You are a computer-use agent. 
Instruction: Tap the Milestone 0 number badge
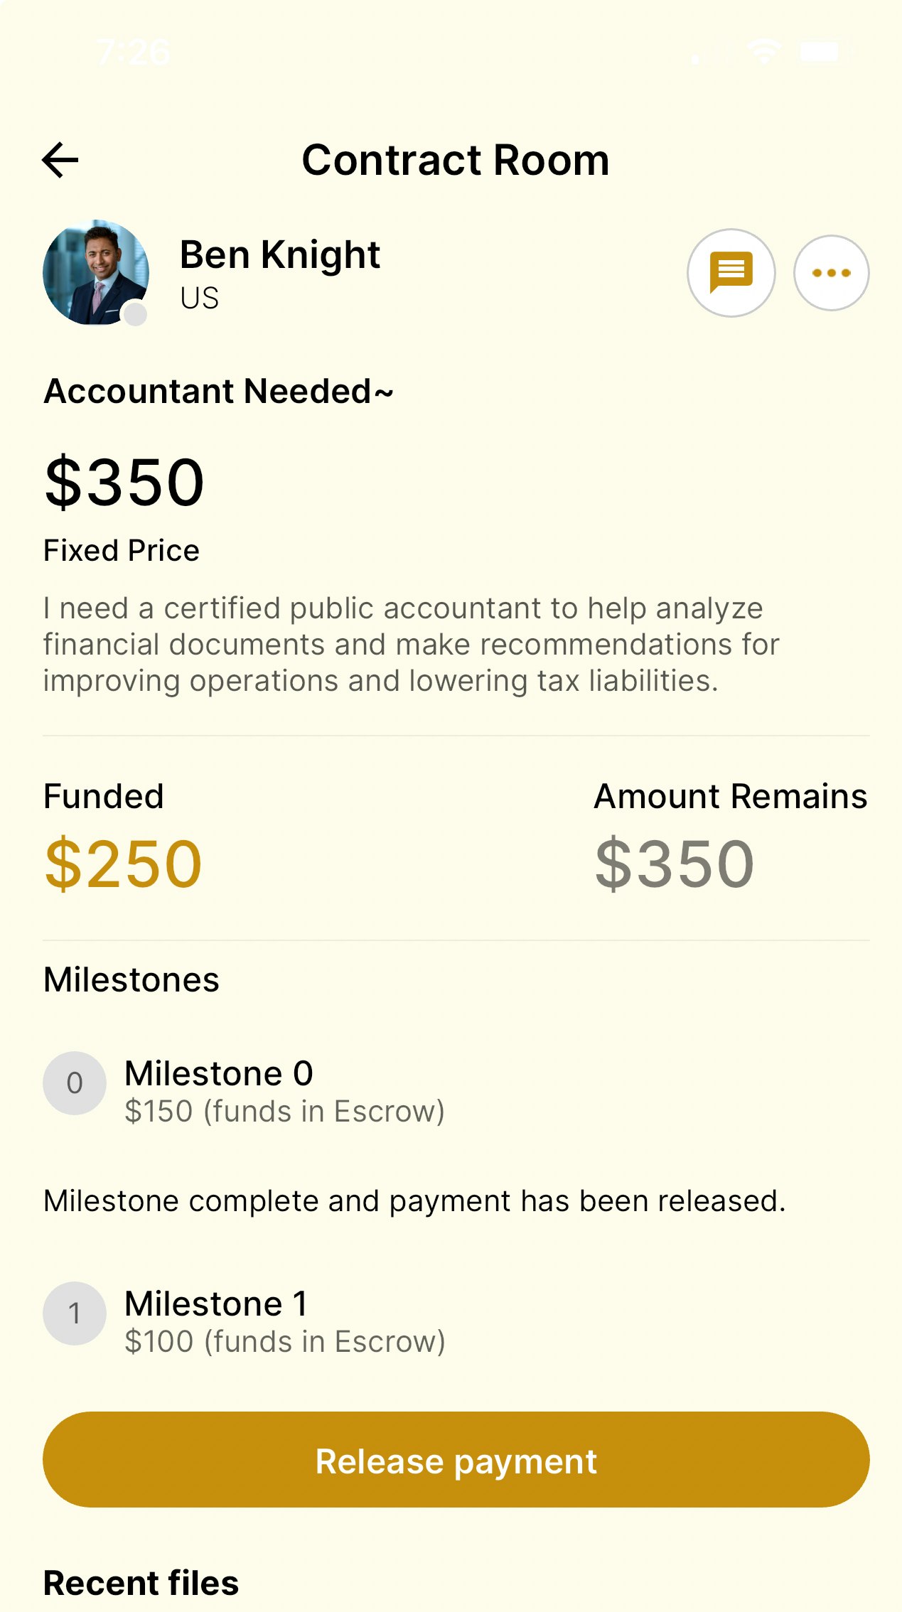click(75, 1083)
